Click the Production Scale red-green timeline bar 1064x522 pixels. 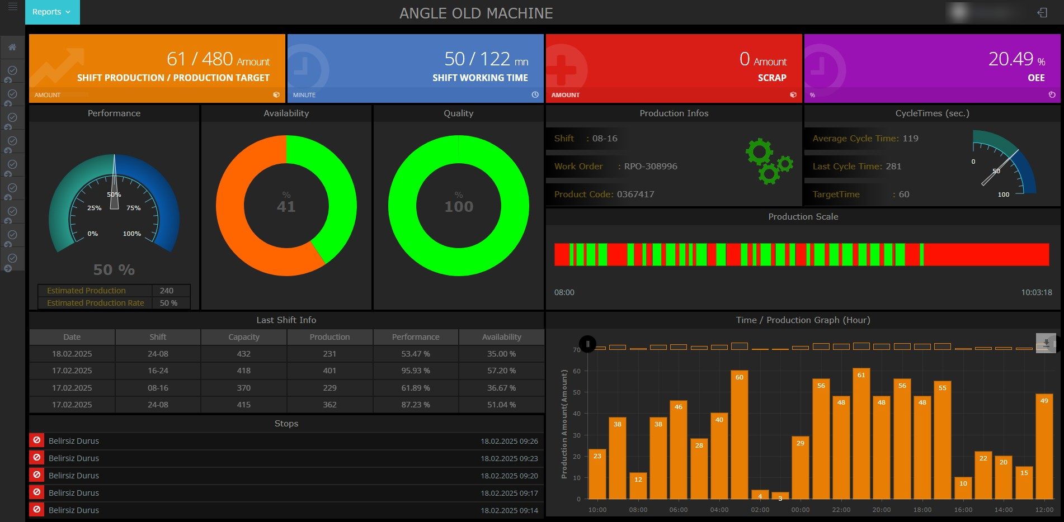[x=802, y=254]
